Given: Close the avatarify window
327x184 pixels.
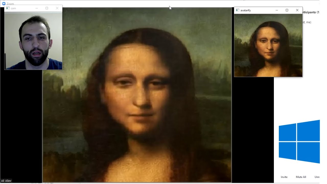Looking at the screenshot, I should pos(297,10).
